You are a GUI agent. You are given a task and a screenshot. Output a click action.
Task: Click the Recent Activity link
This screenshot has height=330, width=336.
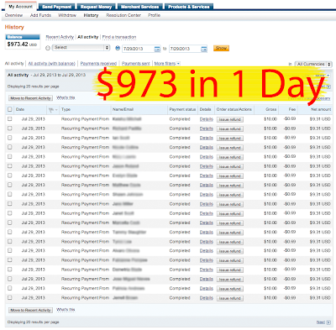(60, 37)
